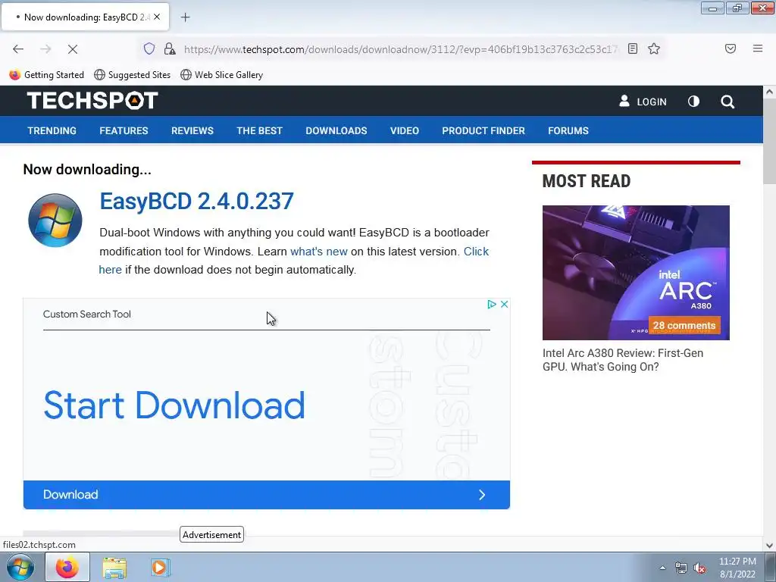Open the "what's new" link

point(319,252)
